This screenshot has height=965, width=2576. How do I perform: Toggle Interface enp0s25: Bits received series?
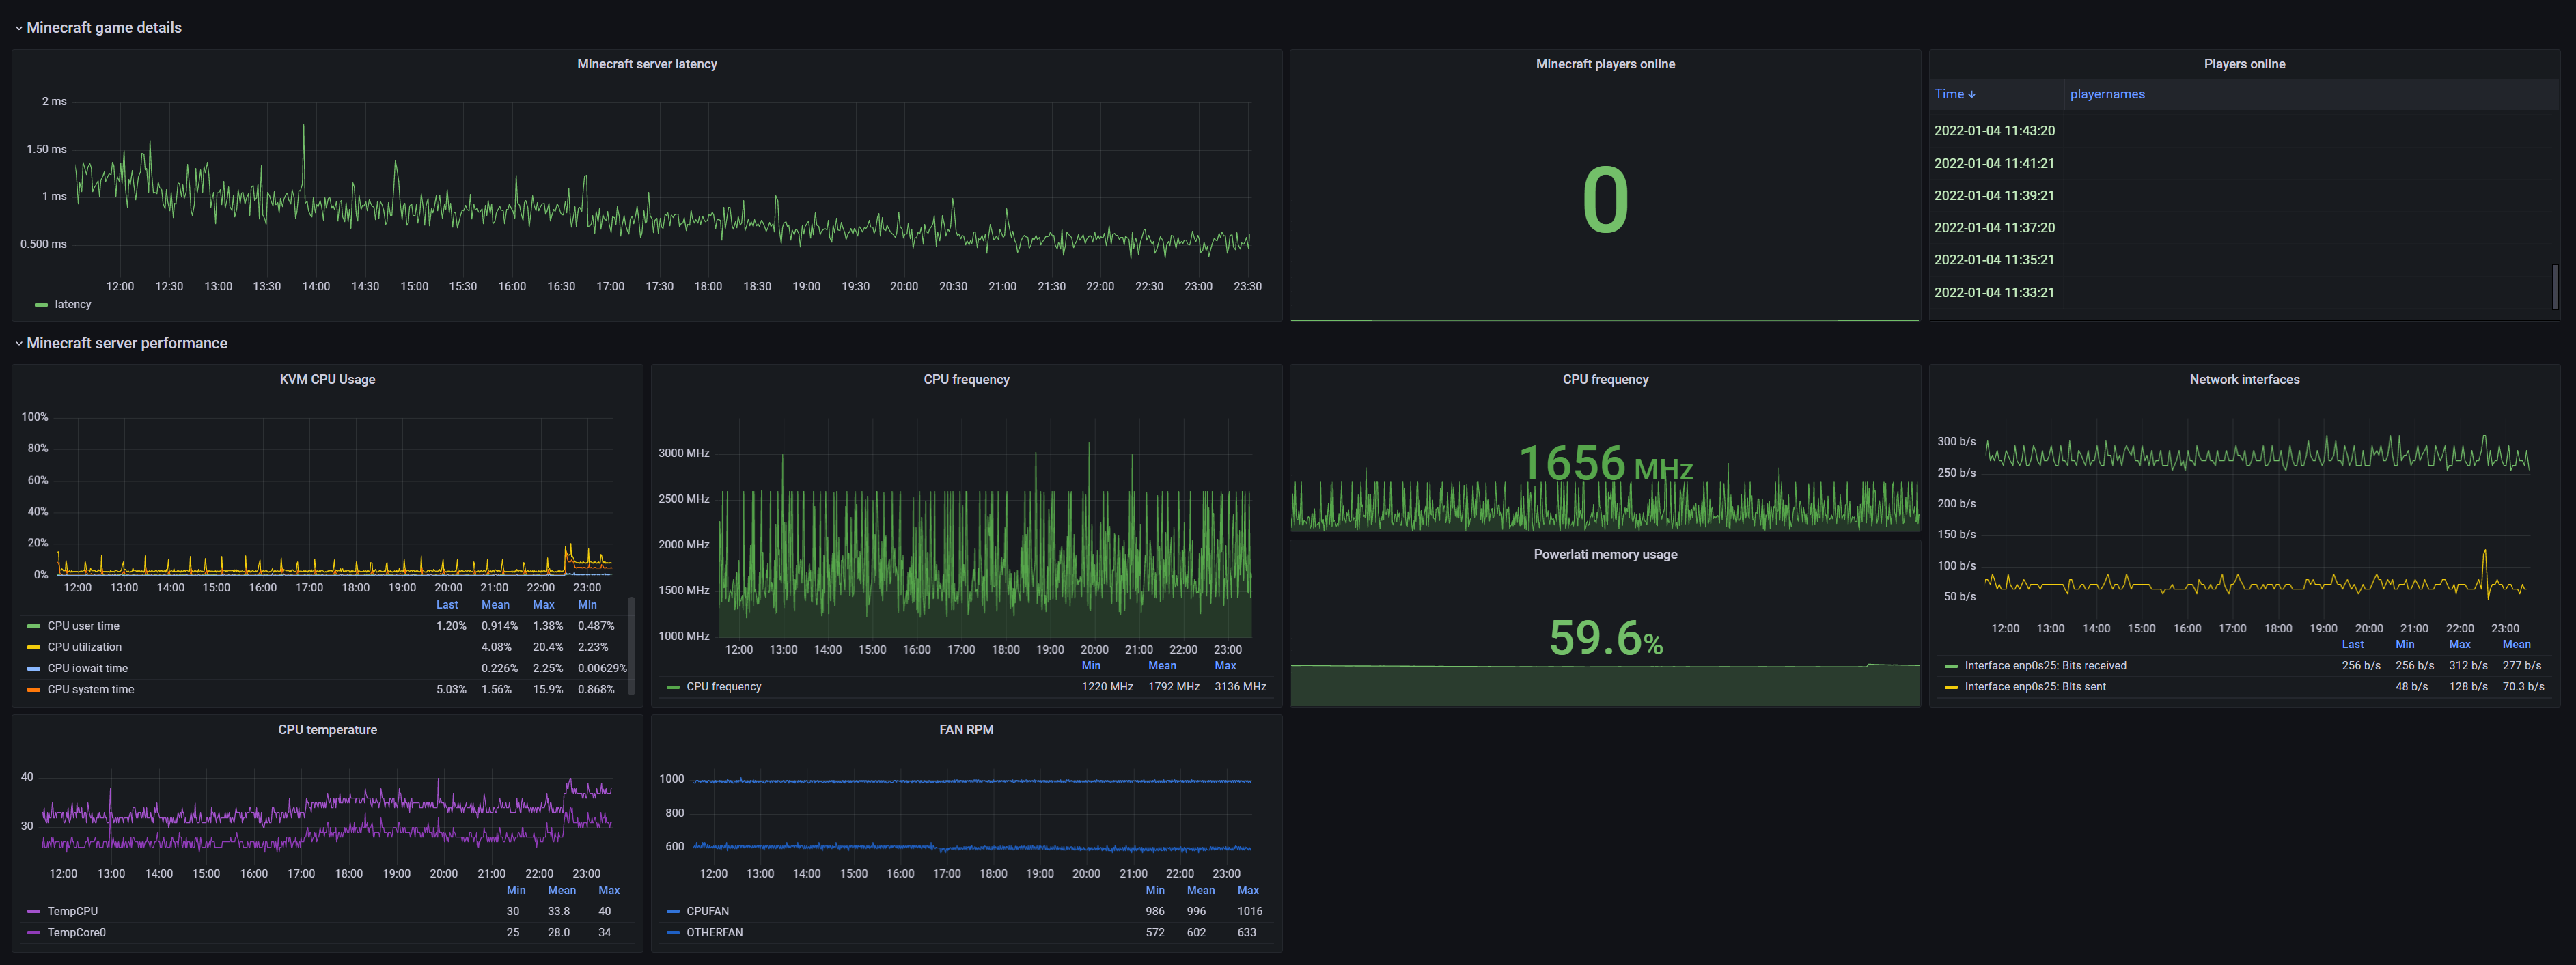(x=2045, y=666)
